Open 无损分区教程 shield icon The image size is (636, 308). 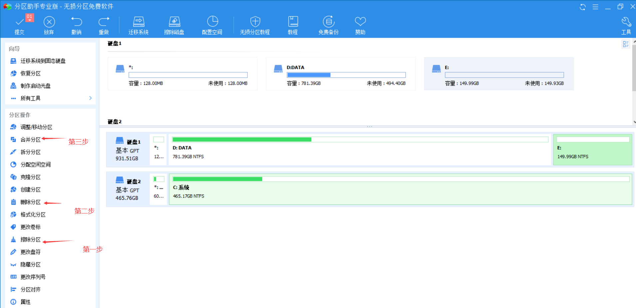tap(255, 22)
